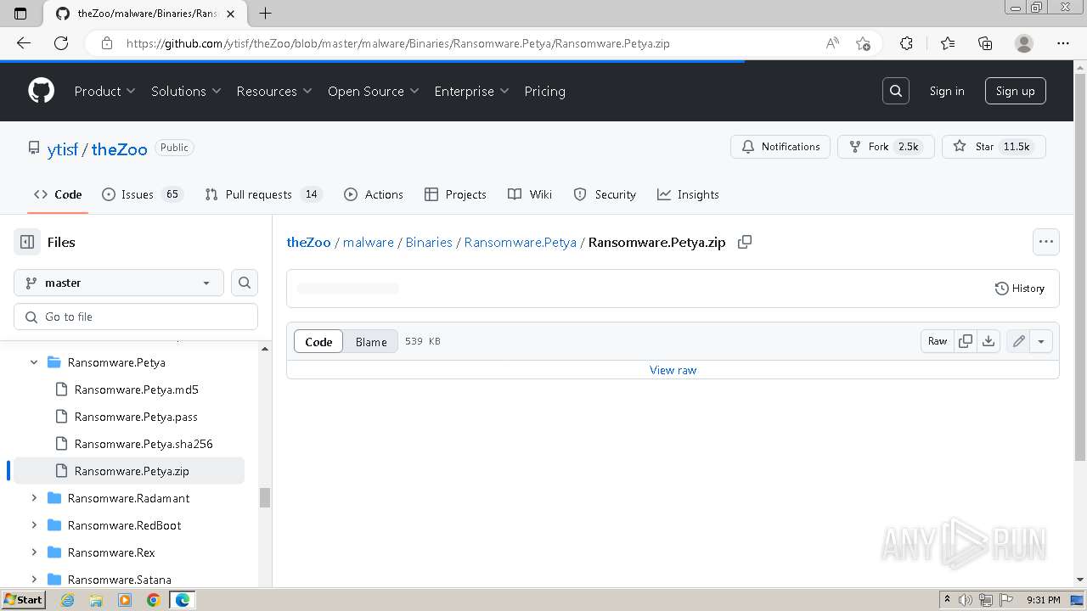Open Windows Media Player taskbar icon
The width and height of the screenshot is (1087, 611).
point(125,600)
